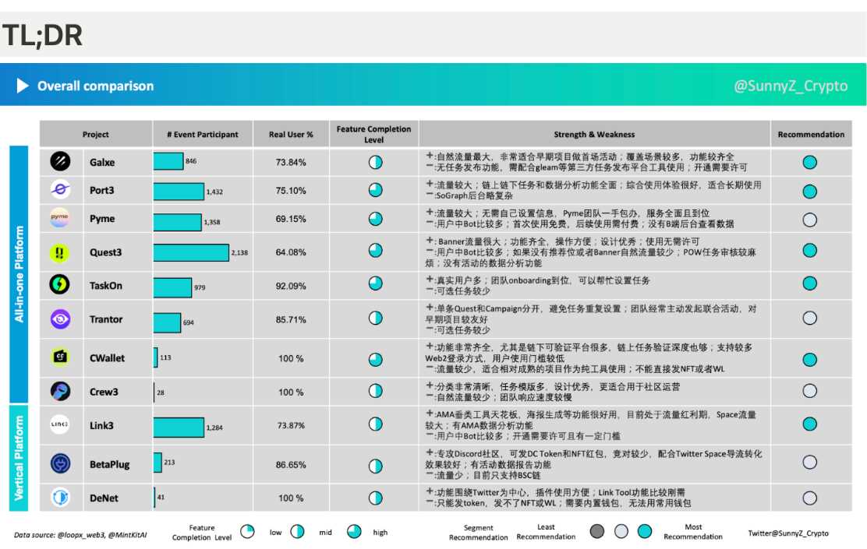This screenshot has height=549, width=867.
Task: Click the dark gray least recommendation legend circle
Action: tap(597, 532)
